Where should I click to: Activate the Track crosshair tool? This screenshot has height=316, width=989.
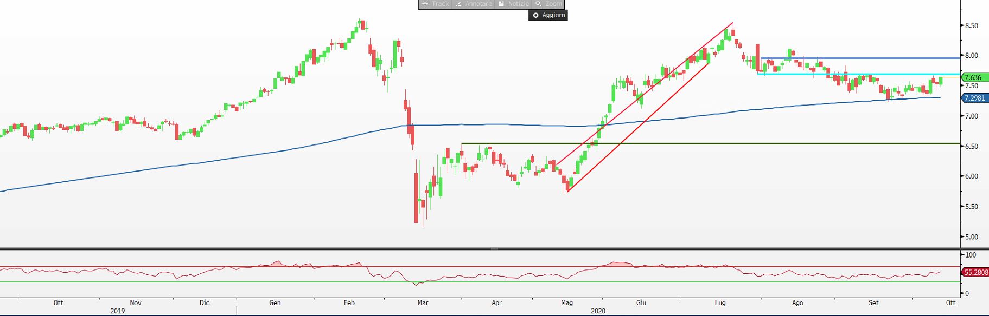[436, 4]
